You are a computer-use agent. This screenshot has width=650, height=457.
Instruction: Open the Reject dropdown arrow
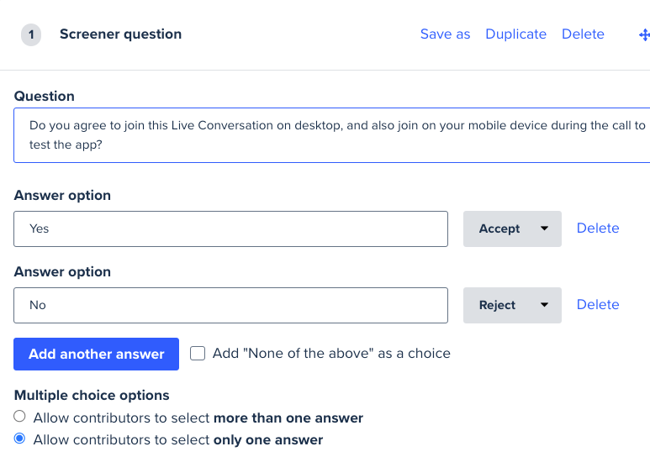[544, 305]
